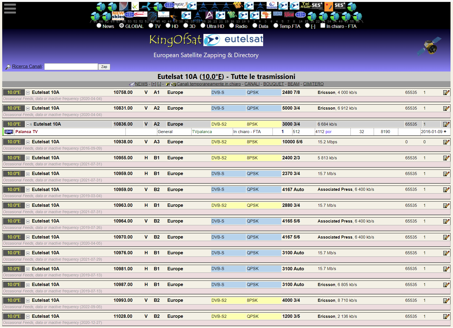Select the Ultra HD radio option
The image size is (453, 328).
click(x=203, y=26)
